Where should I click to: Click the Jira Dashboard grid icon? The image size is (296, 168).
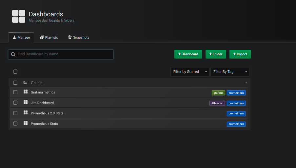26,102
